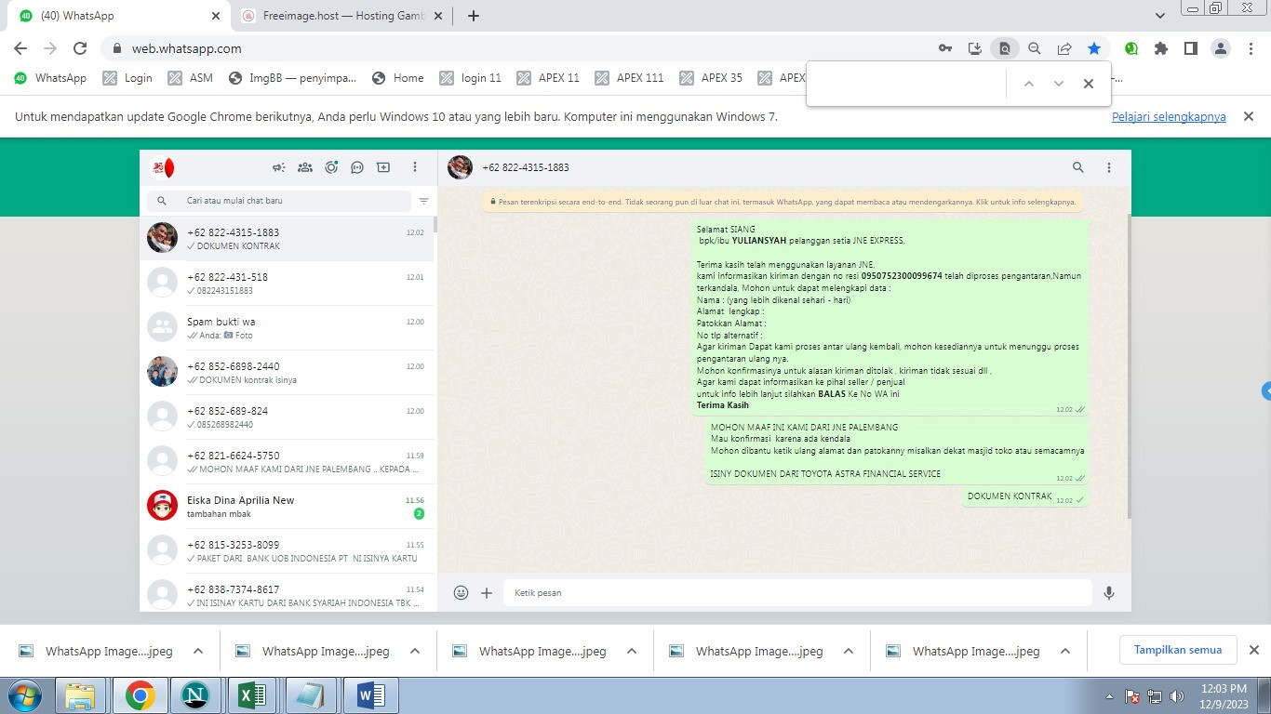Click the voice message microphone icon
The width and height of the screenshot is (1271, 714).
coord(1108,592)
